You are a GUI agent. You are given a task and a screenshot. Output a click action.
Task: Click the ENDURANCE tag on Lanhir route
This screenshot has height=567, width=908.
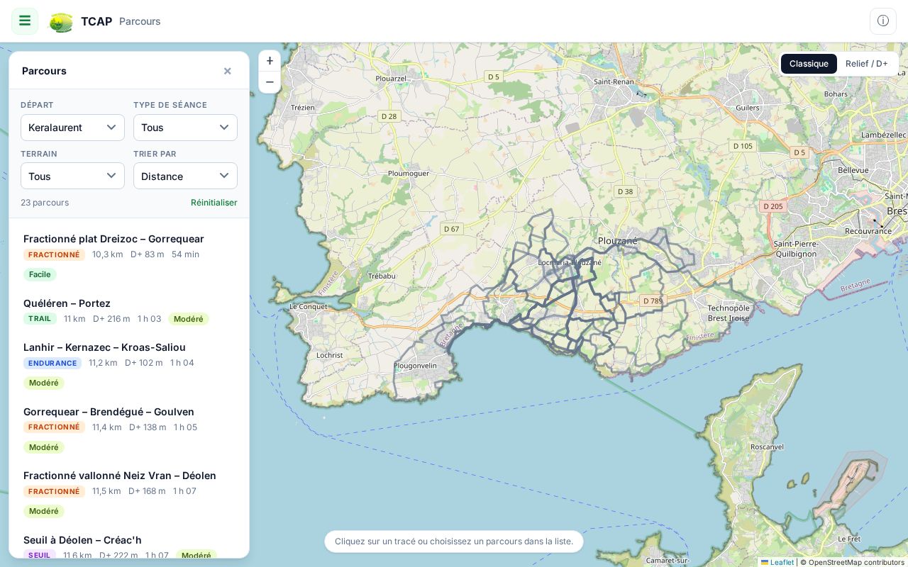[x=52, y=364]
